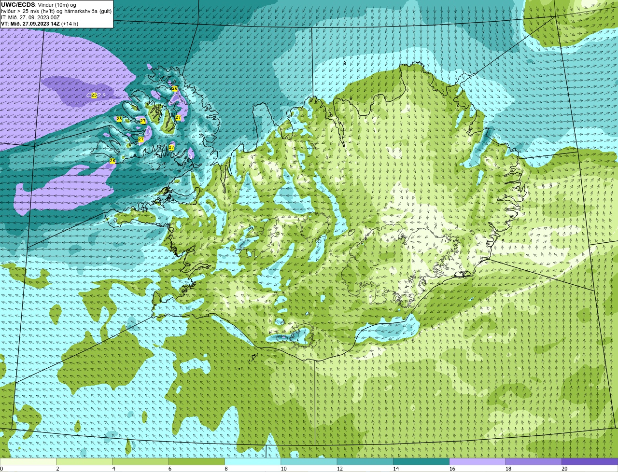Click gust label 25 inside offshore dark purple patch
The image size is (618, 472).
click(x=94, y=96)
